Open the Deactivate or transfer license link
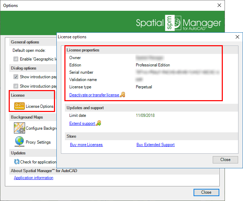 [94, 95]
